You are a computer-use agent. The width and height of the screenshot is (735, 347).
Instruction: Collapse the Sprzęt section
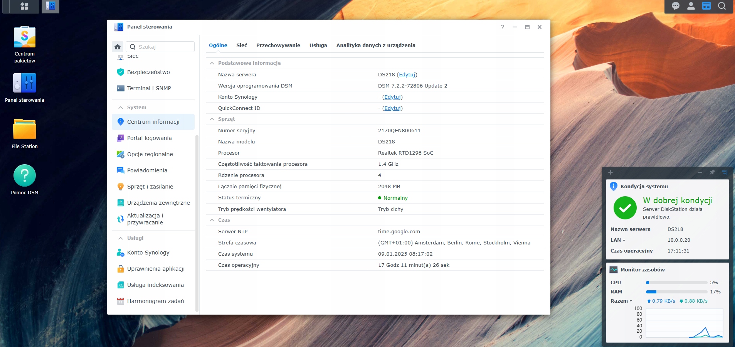[212, 119]
